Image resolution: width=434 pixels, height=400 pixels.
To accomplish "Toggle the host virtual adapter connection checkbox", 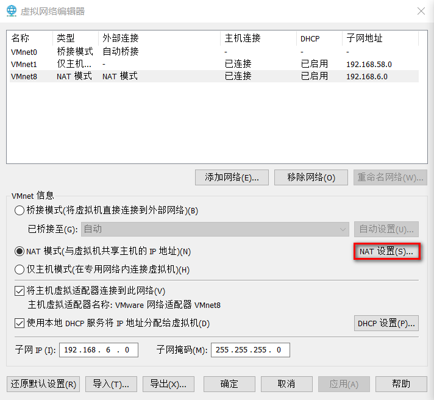I will coord(20,291).
